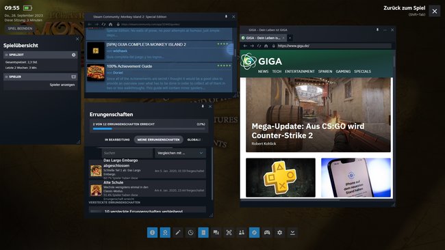This screenshot has height=250, width=445.
Task: Open the Screenshots icon in overlay toolbar
Action: pos(229,232)
